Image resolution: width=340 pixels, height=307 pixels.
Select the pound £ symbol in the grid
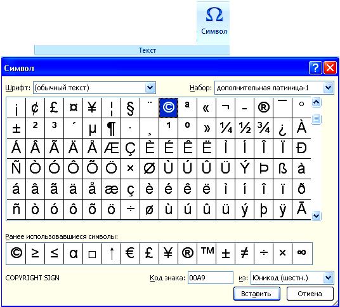[x=54, y=108]
